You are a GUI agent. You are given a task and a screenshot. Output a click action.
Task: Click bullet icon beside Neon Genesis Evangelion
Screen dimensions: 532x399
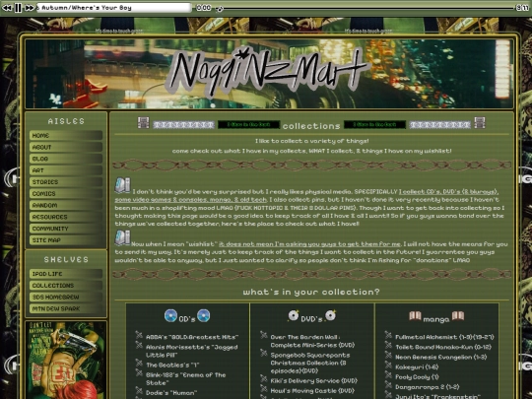coord(388,355)
